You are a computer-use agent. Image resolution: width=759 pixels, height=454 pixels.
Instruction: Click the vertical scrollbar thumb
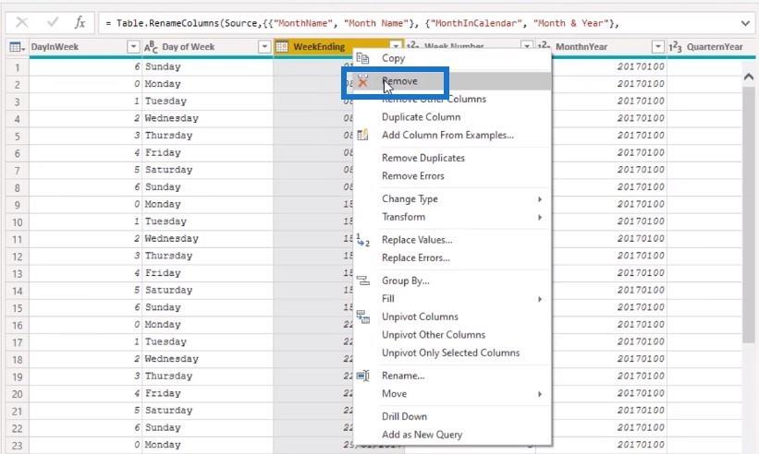tap(748, 215)
